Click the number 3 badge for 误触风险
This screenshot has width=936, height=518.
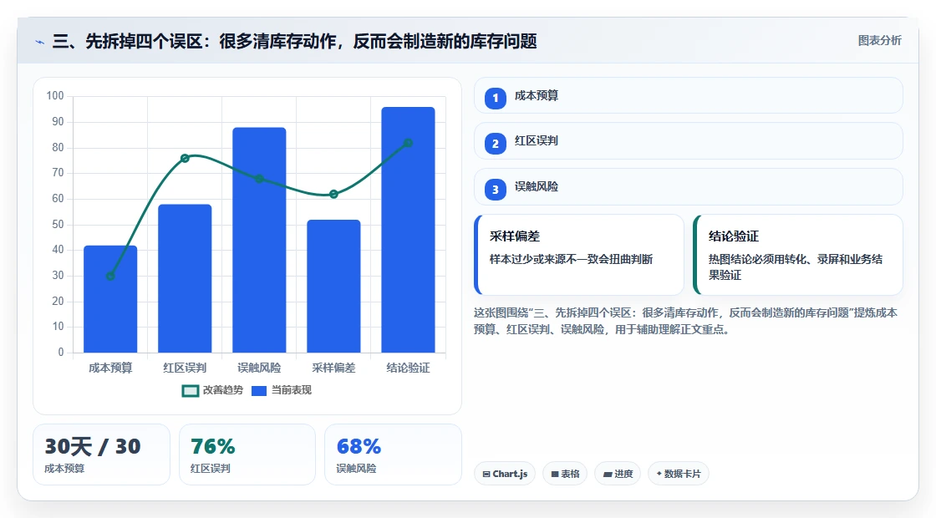(495, 190)
